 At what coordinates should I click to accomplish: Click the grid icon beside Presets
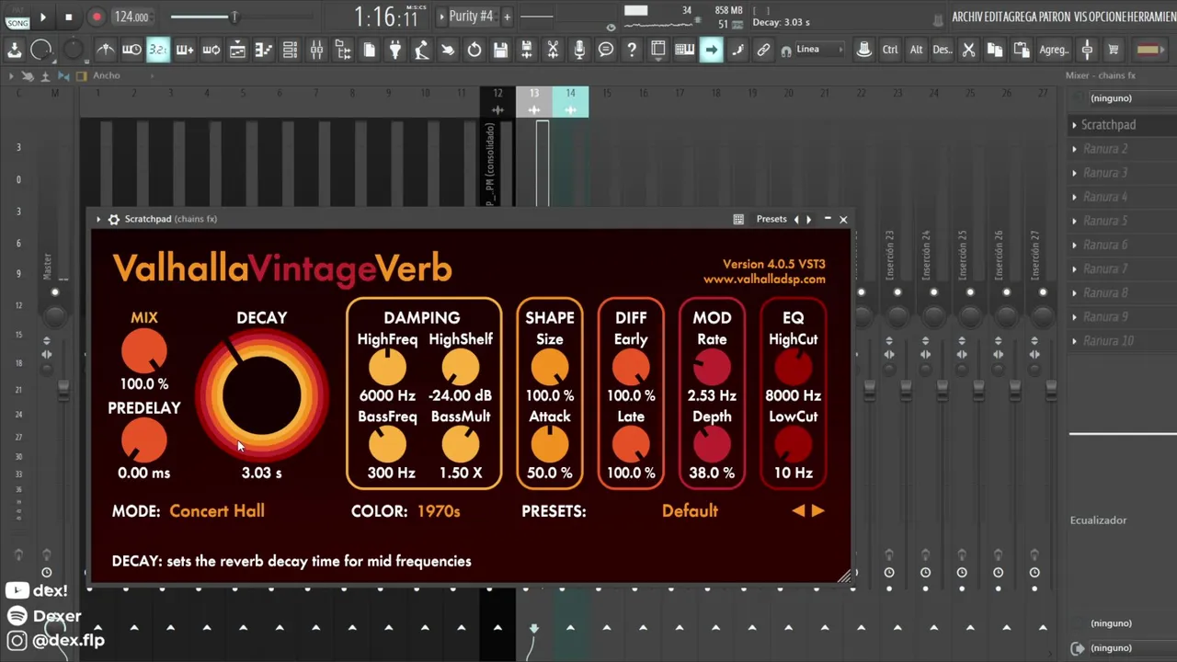tap(738, 219)
